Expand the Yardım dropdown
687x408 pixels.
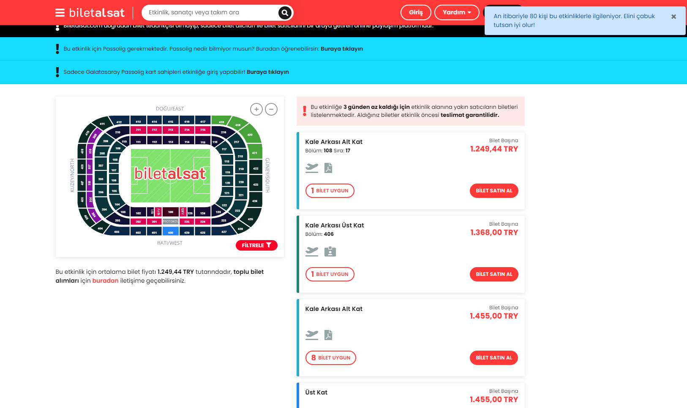(457, 12)
